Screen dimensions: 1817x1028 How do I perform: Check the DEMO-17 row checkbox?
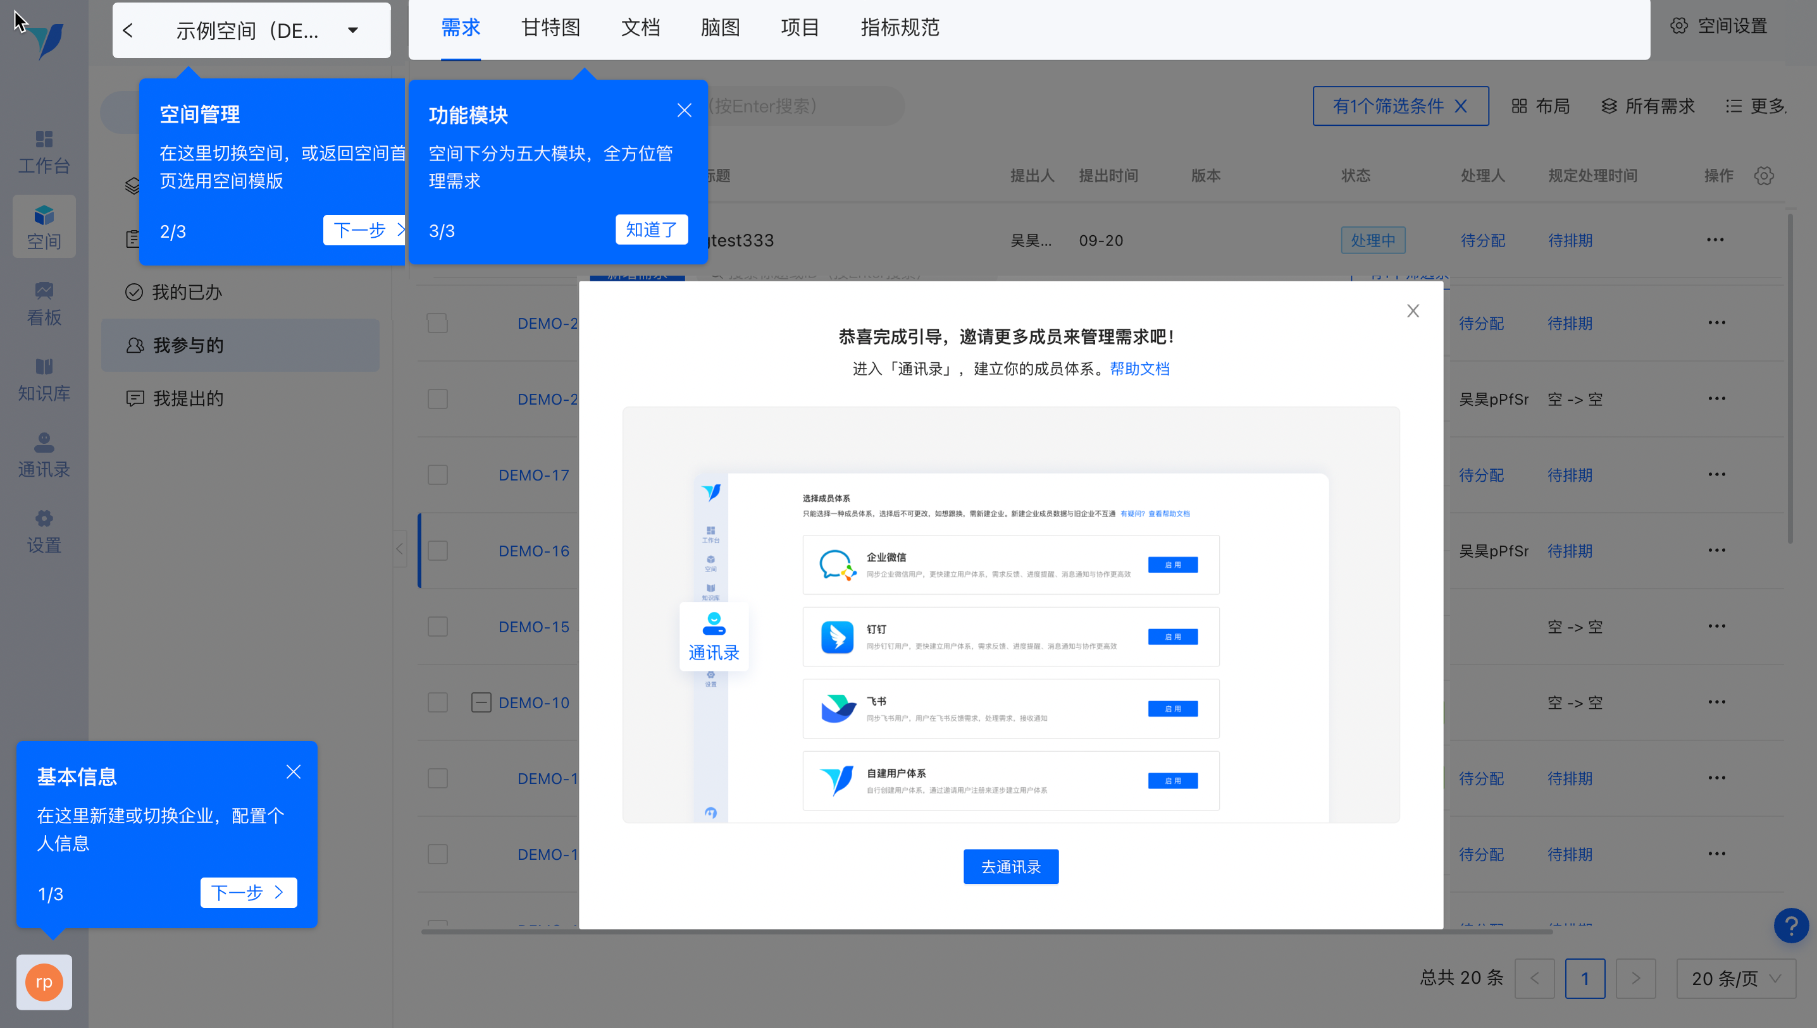(438, 474)
